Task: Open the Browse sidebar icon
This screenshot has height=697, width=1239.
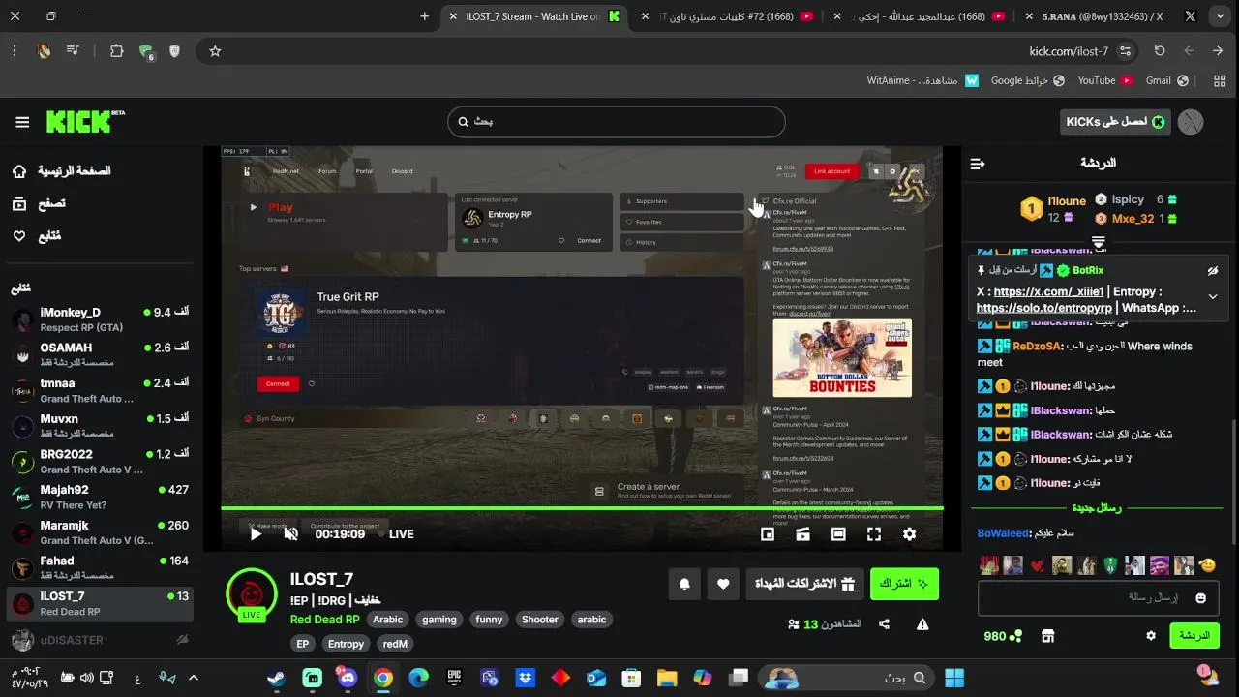Action: click(x=19, y=203)
